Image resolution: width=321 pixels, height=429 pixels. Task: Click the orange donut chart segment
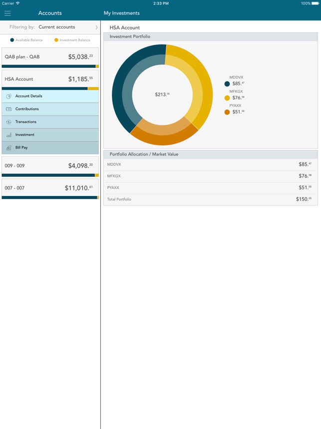coord(164,135)
